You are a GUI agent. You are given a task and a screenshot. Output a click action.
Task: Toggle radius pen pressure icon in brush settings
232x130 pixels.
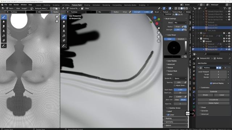[183, 27]
